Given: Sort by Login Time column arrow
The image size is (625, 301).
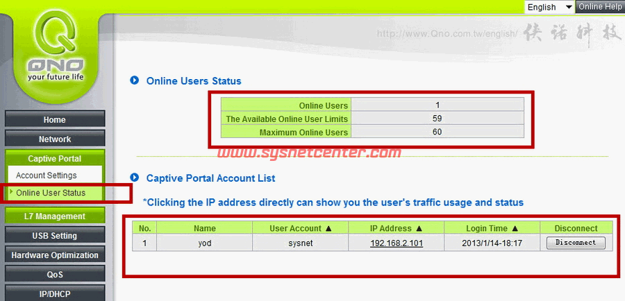Looking at the screenshot, I should click(515, 228).
